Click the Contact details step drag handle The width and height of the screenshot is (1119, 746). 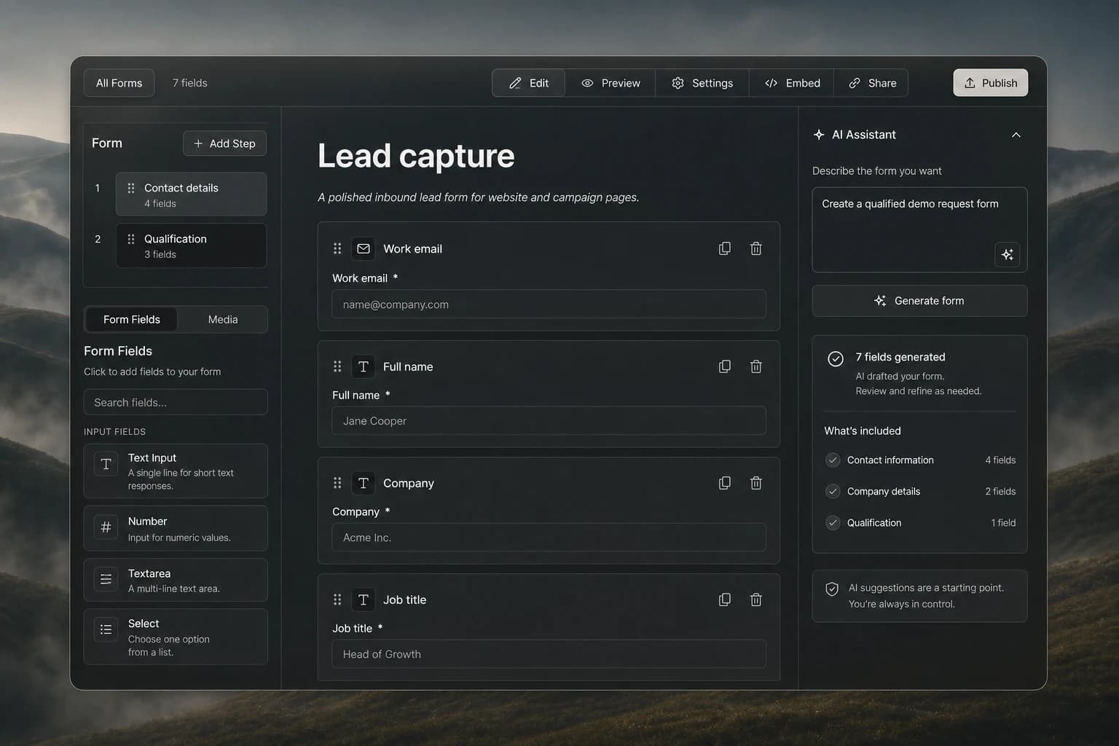tap(131, 188)
